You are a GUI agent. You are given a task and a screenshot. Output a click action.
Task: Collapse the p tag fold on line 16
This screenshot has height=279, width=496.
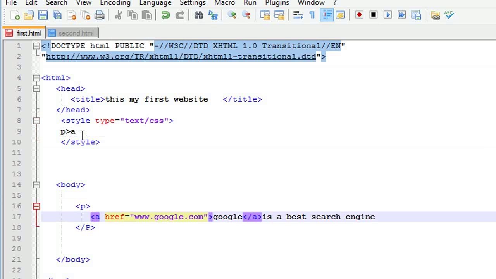36,206
